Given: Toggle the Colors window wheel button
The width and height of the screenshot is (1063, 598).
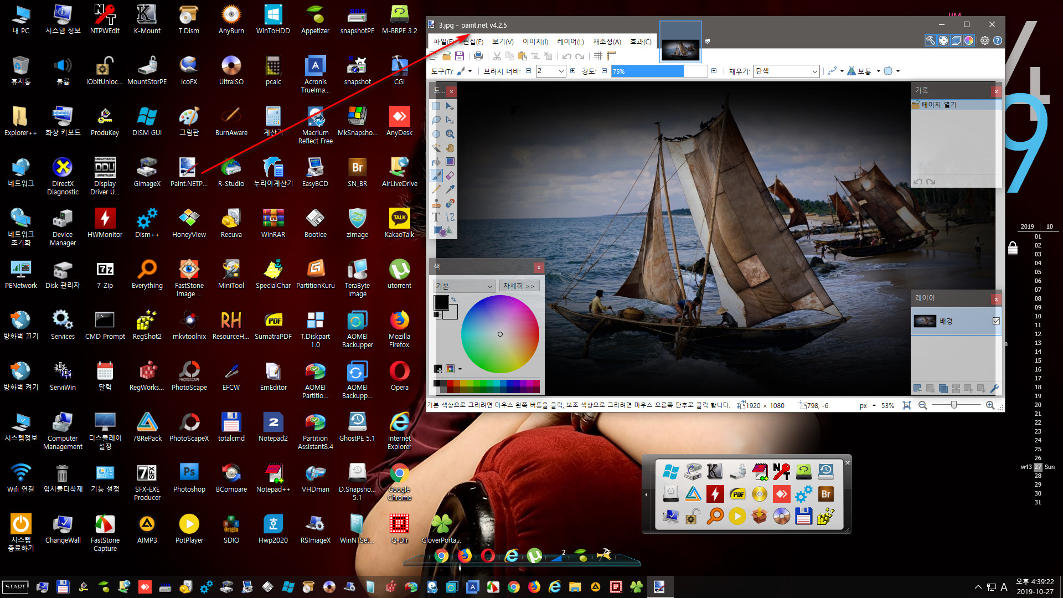Looking at the screenshot, I should point(969,40).
